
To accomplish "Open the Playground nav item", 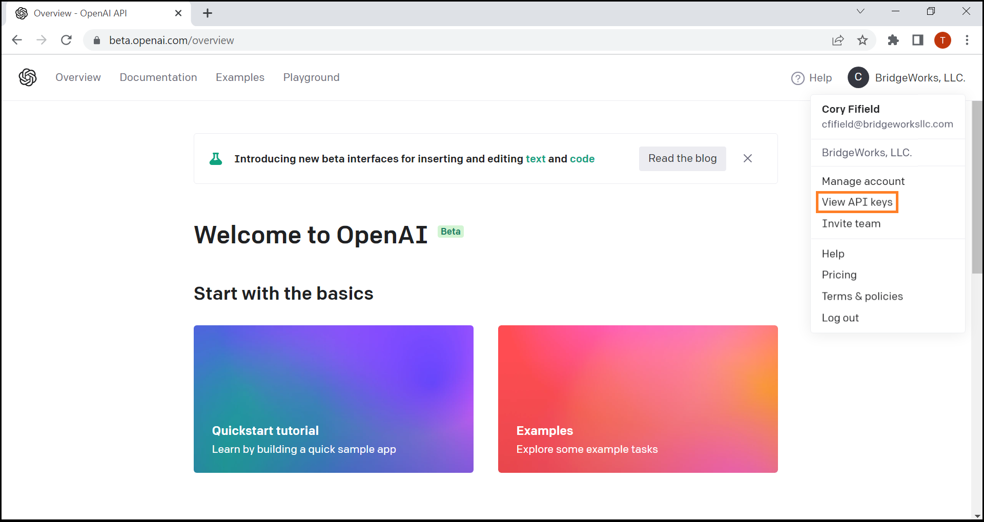I will pyautogui.click(x=312, y=77).
